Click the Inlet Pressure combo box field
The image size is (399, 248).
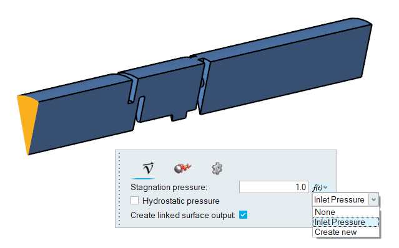coord(340,199)
